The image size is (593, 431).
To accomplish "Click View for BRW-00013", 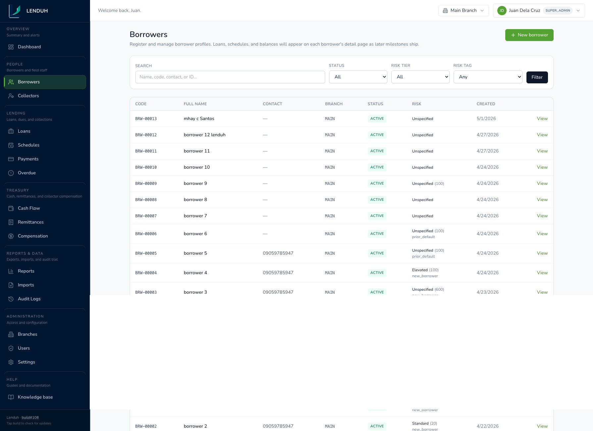I will [542, 119].
